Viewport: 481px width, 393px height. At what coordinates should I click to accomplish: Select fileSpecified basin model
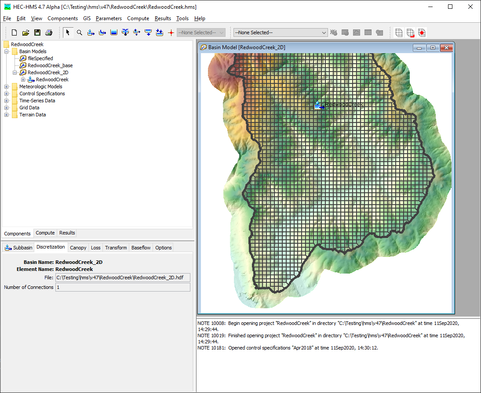[x=40, y=58]
